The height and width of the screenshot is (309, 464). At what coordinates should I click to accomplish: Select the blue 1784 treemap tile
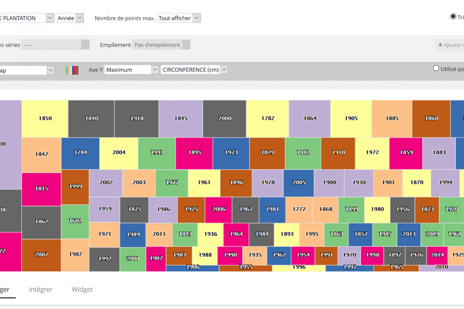80,152
